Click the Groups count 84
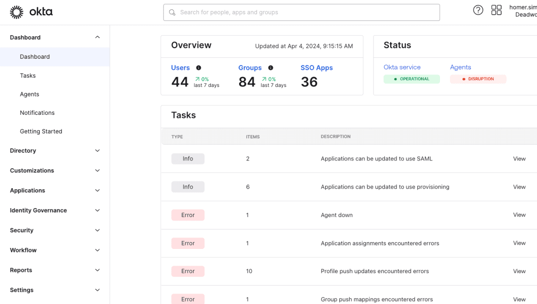 point(247,82)
